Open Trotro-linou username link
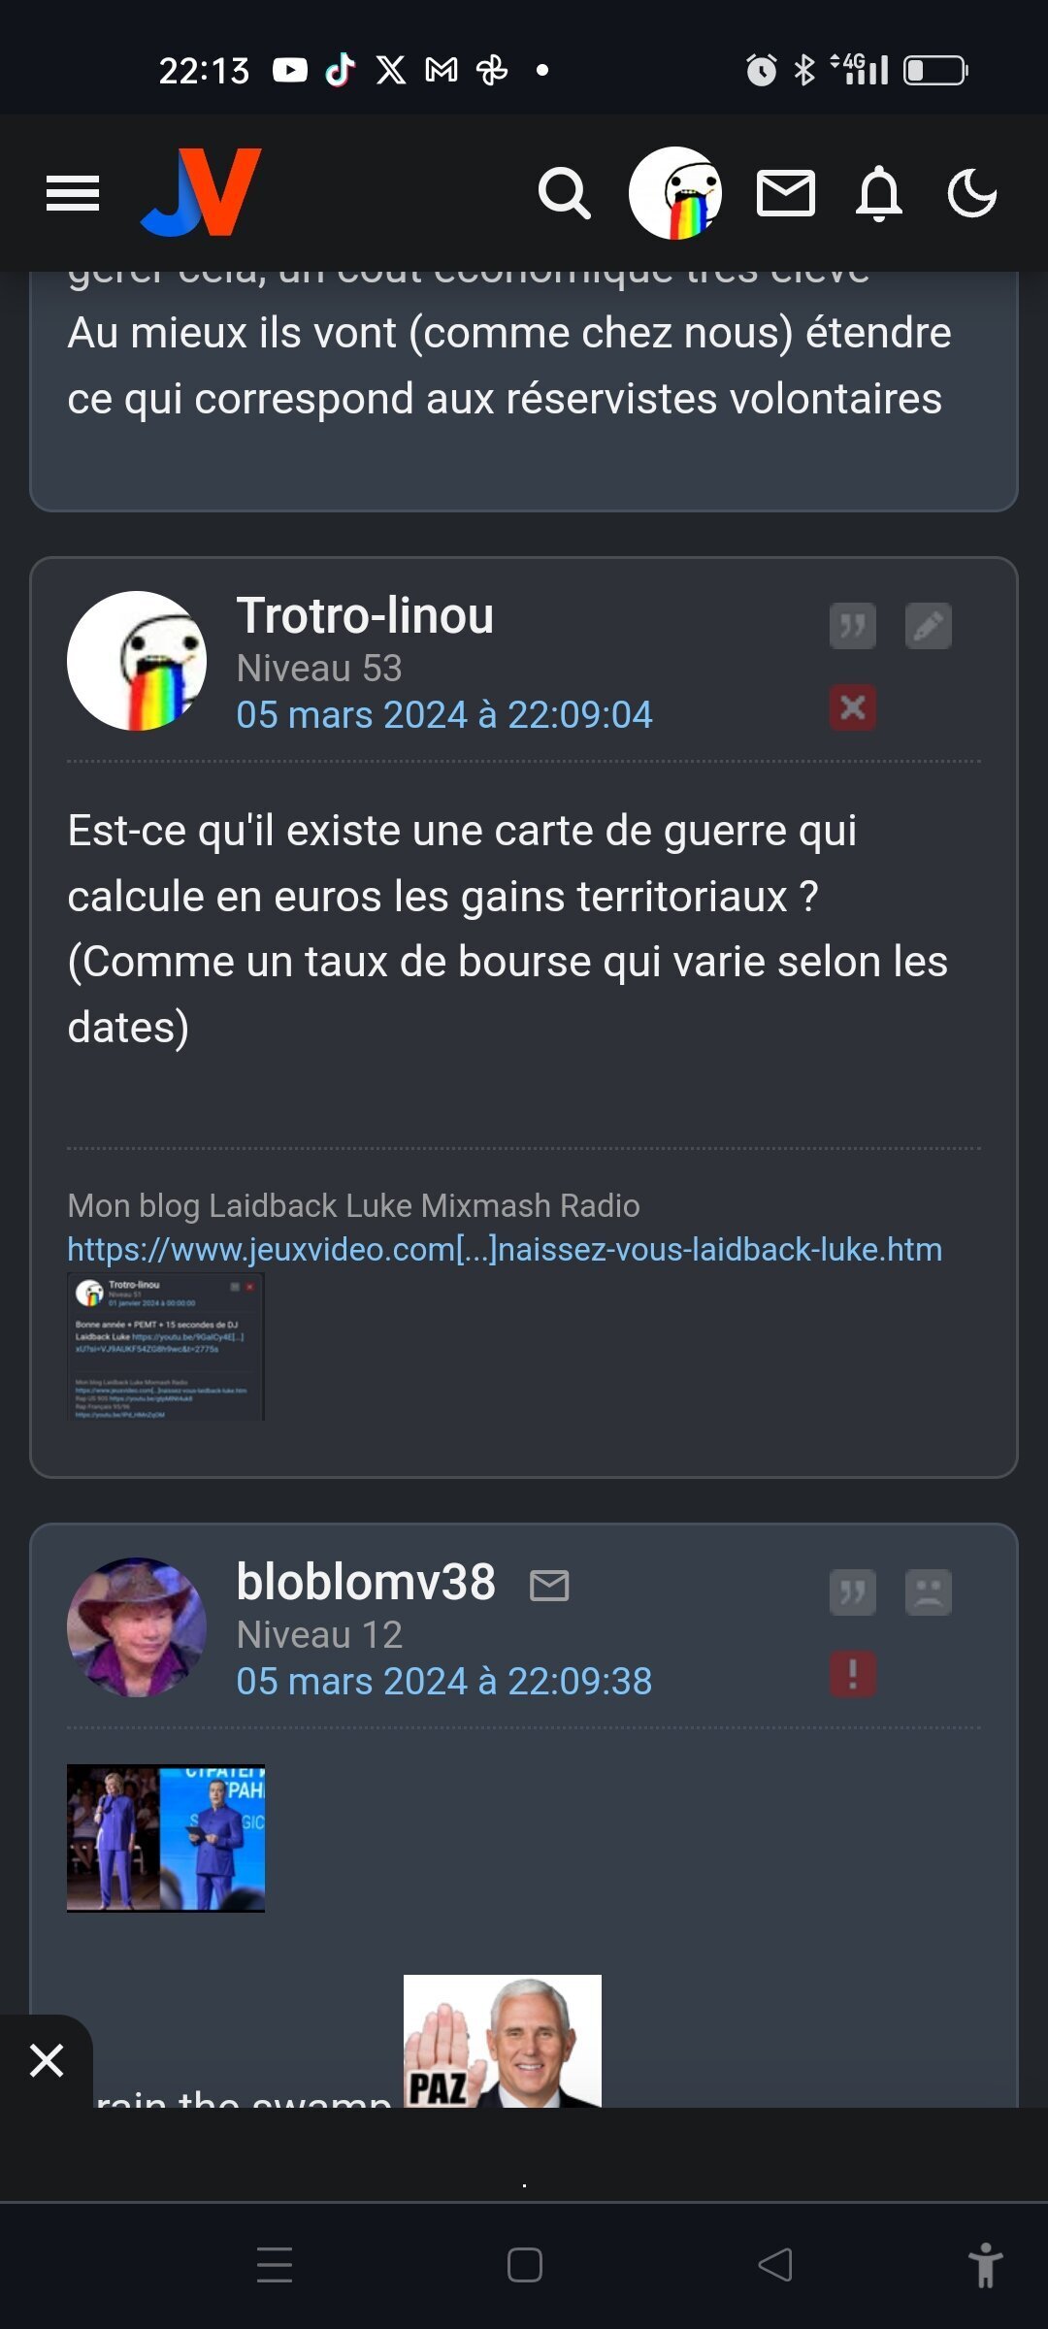Screen dimensions: 1048x2329 pos(365,615)
